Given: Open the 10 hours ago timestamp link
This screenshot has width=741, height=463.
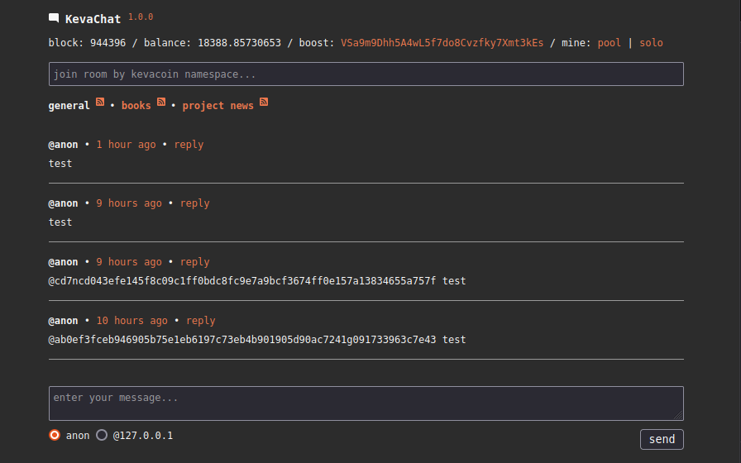Looking at the screenshot, I should click(x=131, y=321).
